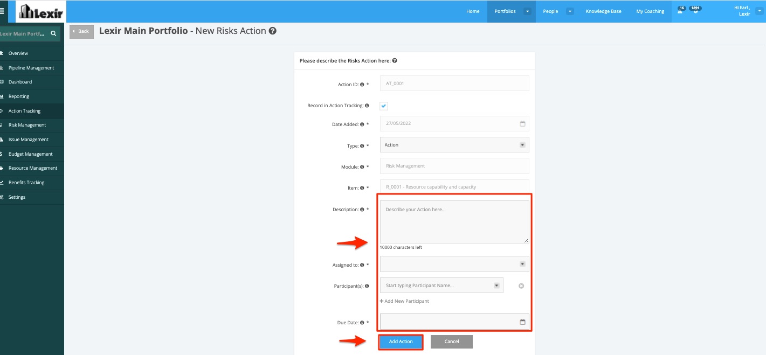Screen dimensions: 766x355
Task: Go to Home in top navigation
Action: click(x=473, y=11)
